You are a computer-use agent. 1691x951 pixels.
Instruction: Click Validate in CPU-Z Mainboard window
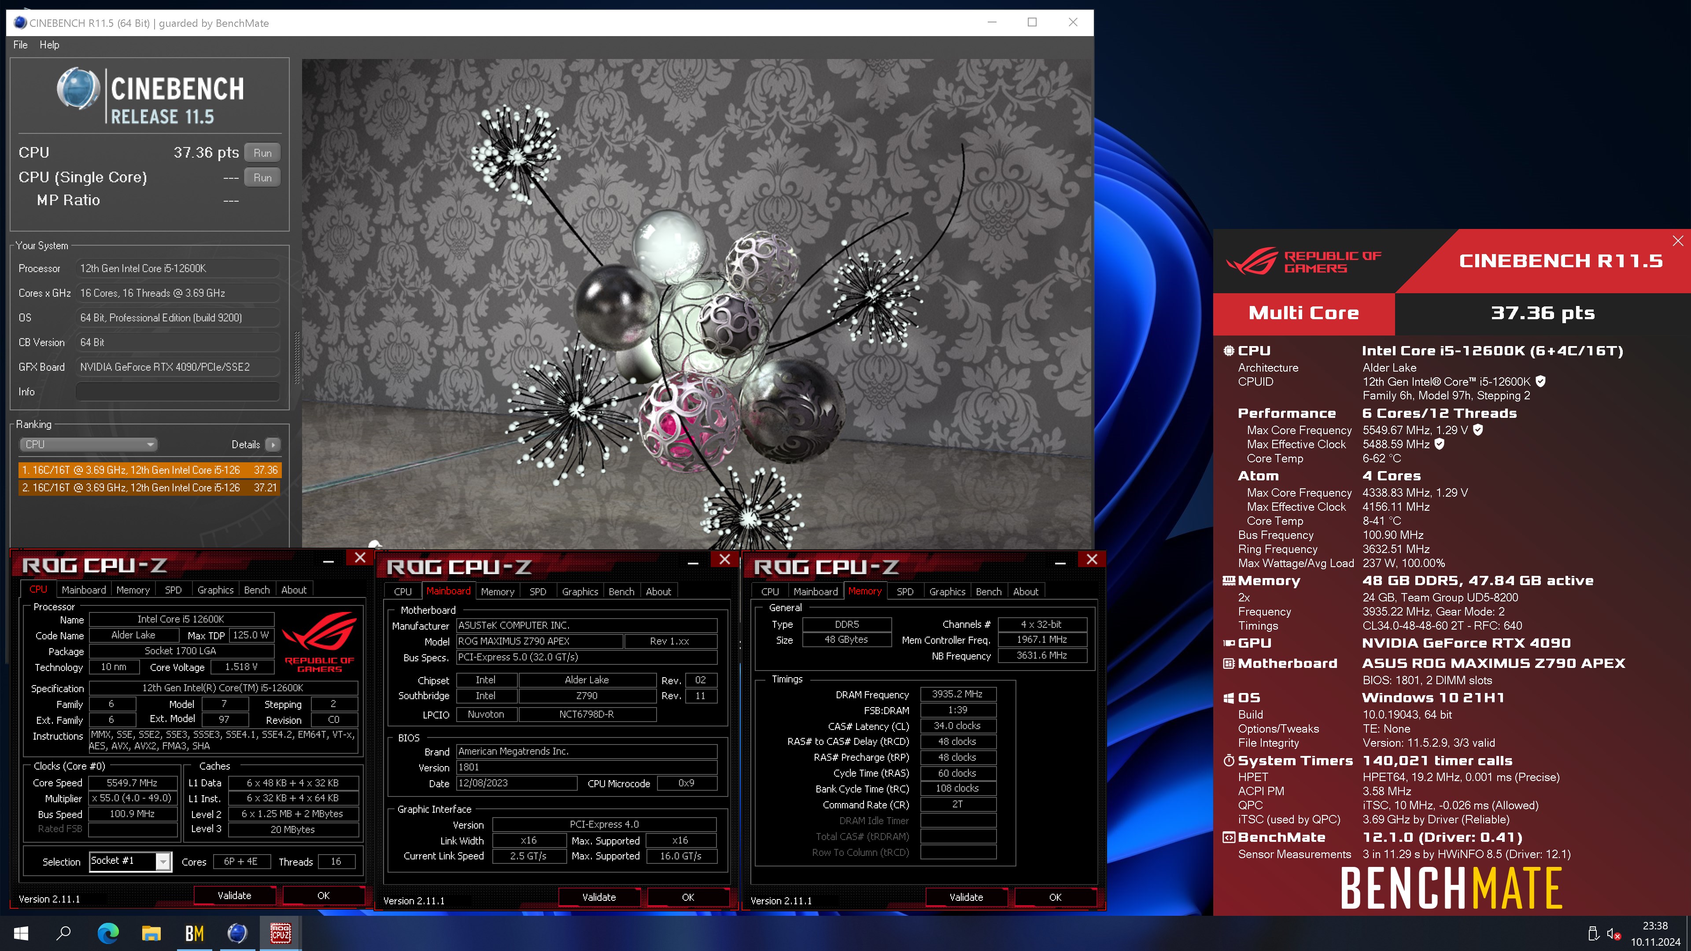coord(599,897)
